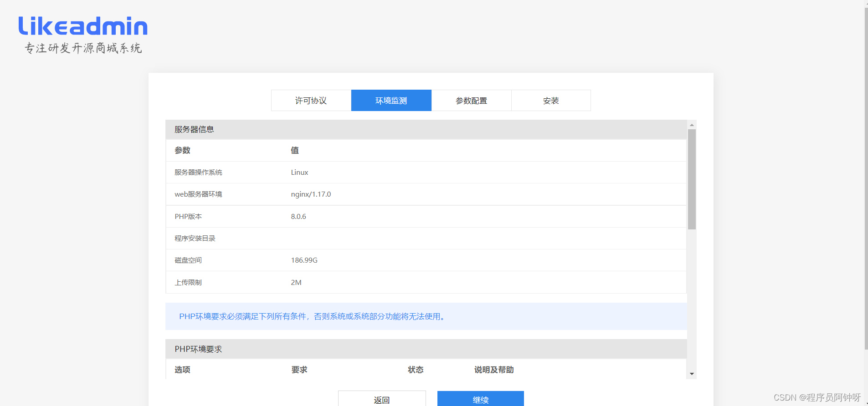Click the 服务器信息 section header
This screenshot has width=868, height=406.
426,129
